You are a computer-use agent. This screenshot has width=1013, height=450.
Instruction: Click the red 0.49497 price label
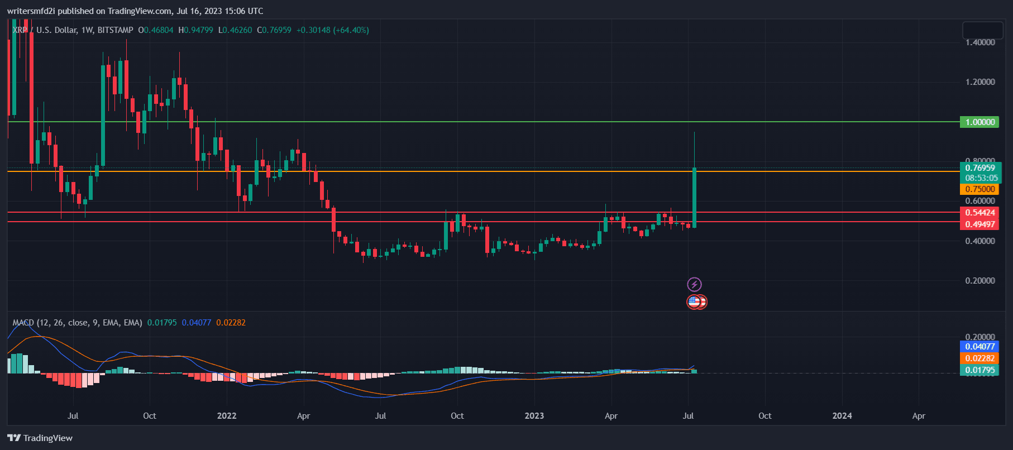[979, 224]
